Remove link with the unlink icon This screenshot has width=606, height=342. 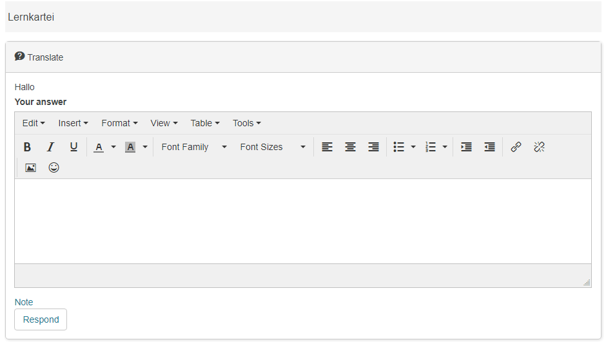point(539,147)
